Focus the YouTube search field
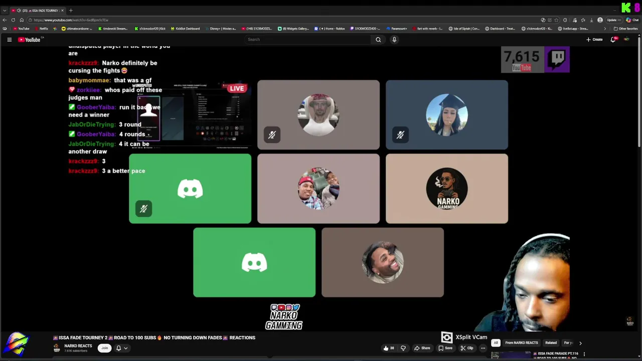Image resolution: width=642 pixels, height=361 pixels. pos(307,40)
